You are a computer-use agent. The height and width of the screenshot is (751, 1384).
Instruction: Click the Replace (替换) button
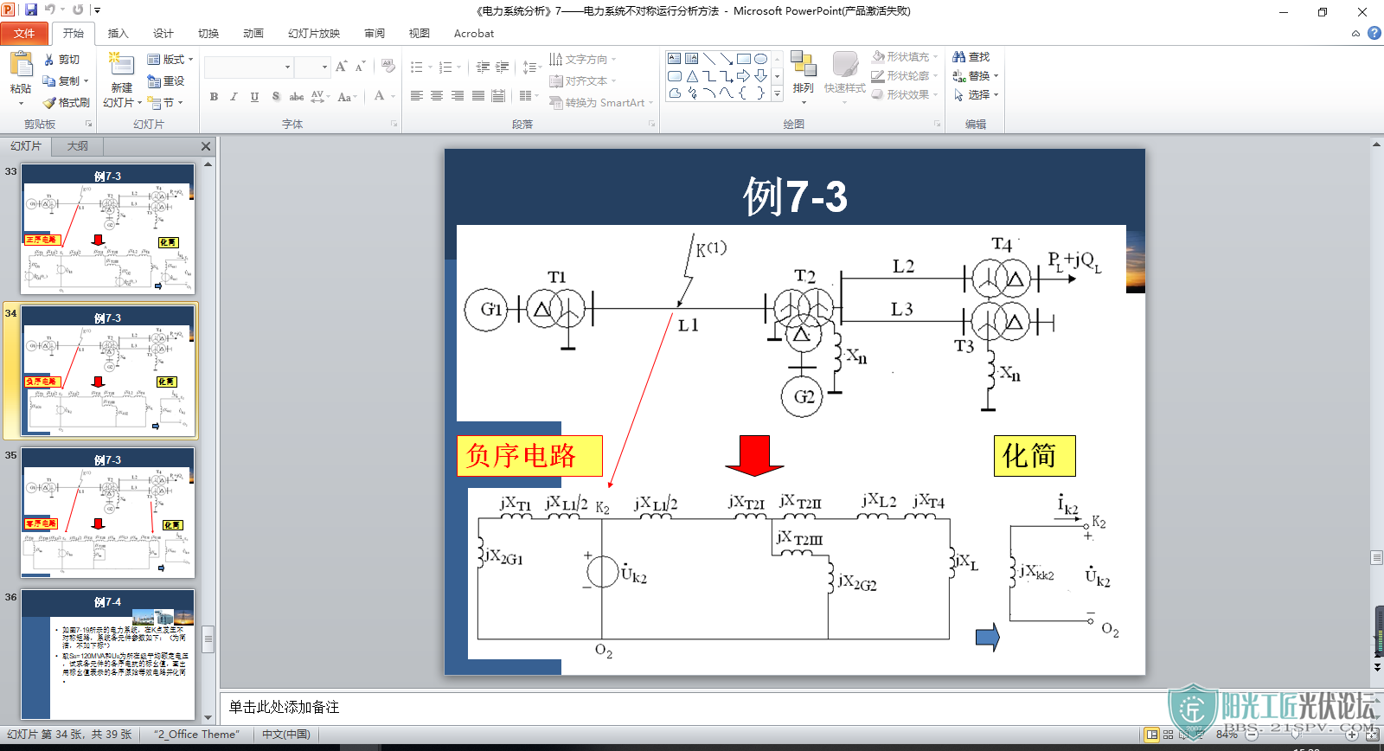tap(975, 76)
